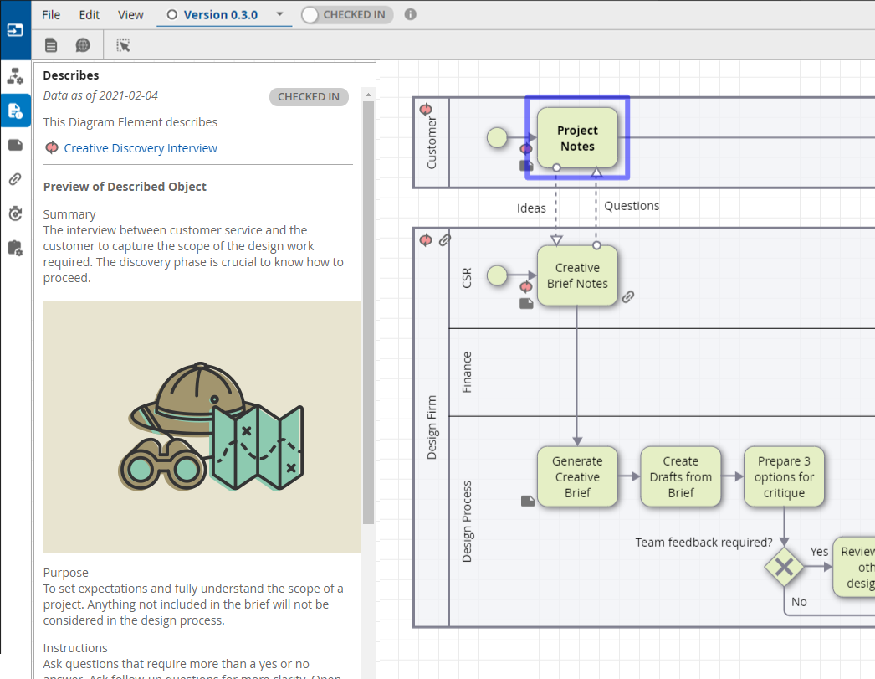Viewport: 875px width, 679px height.
Task: Select the Version 0.3.0 radio indicator
Action: coord(172,15)
